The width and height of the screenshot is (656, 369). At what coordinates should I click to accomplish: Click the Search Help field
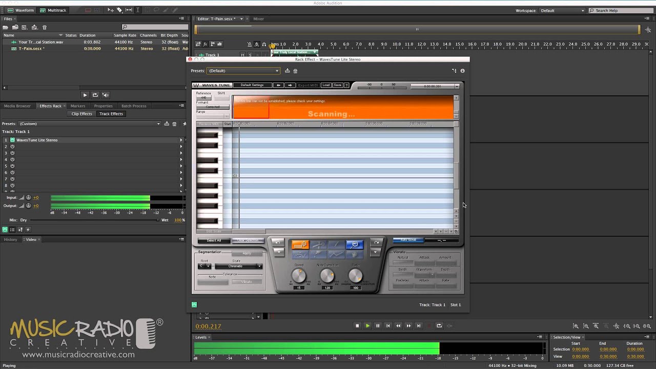tap(620, 10)
